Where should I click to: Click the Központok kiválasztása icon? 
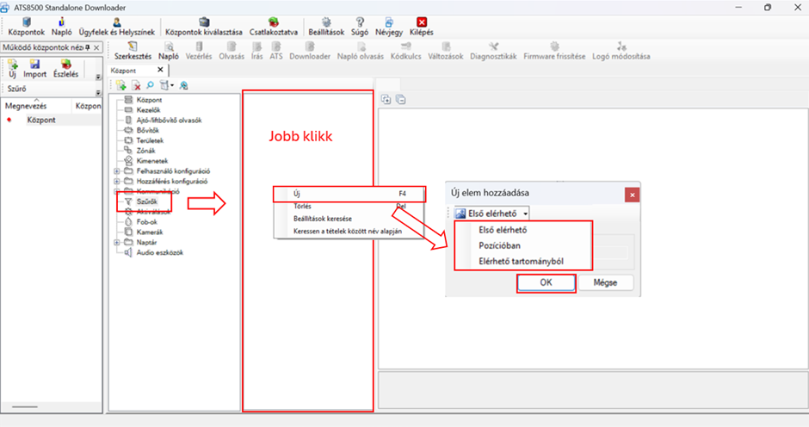(203, 22)
